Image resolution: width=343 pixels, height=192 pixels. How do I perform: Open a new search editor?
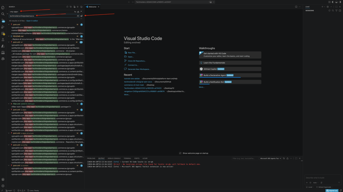74,7
